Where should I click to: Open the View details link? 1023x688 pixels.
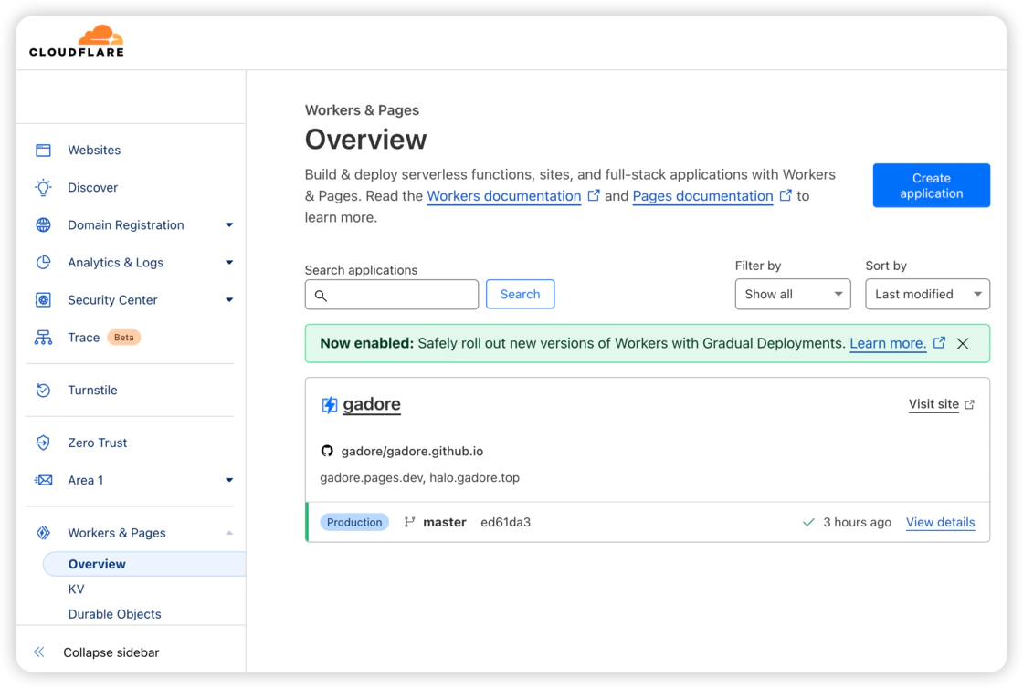pos(940,523)
